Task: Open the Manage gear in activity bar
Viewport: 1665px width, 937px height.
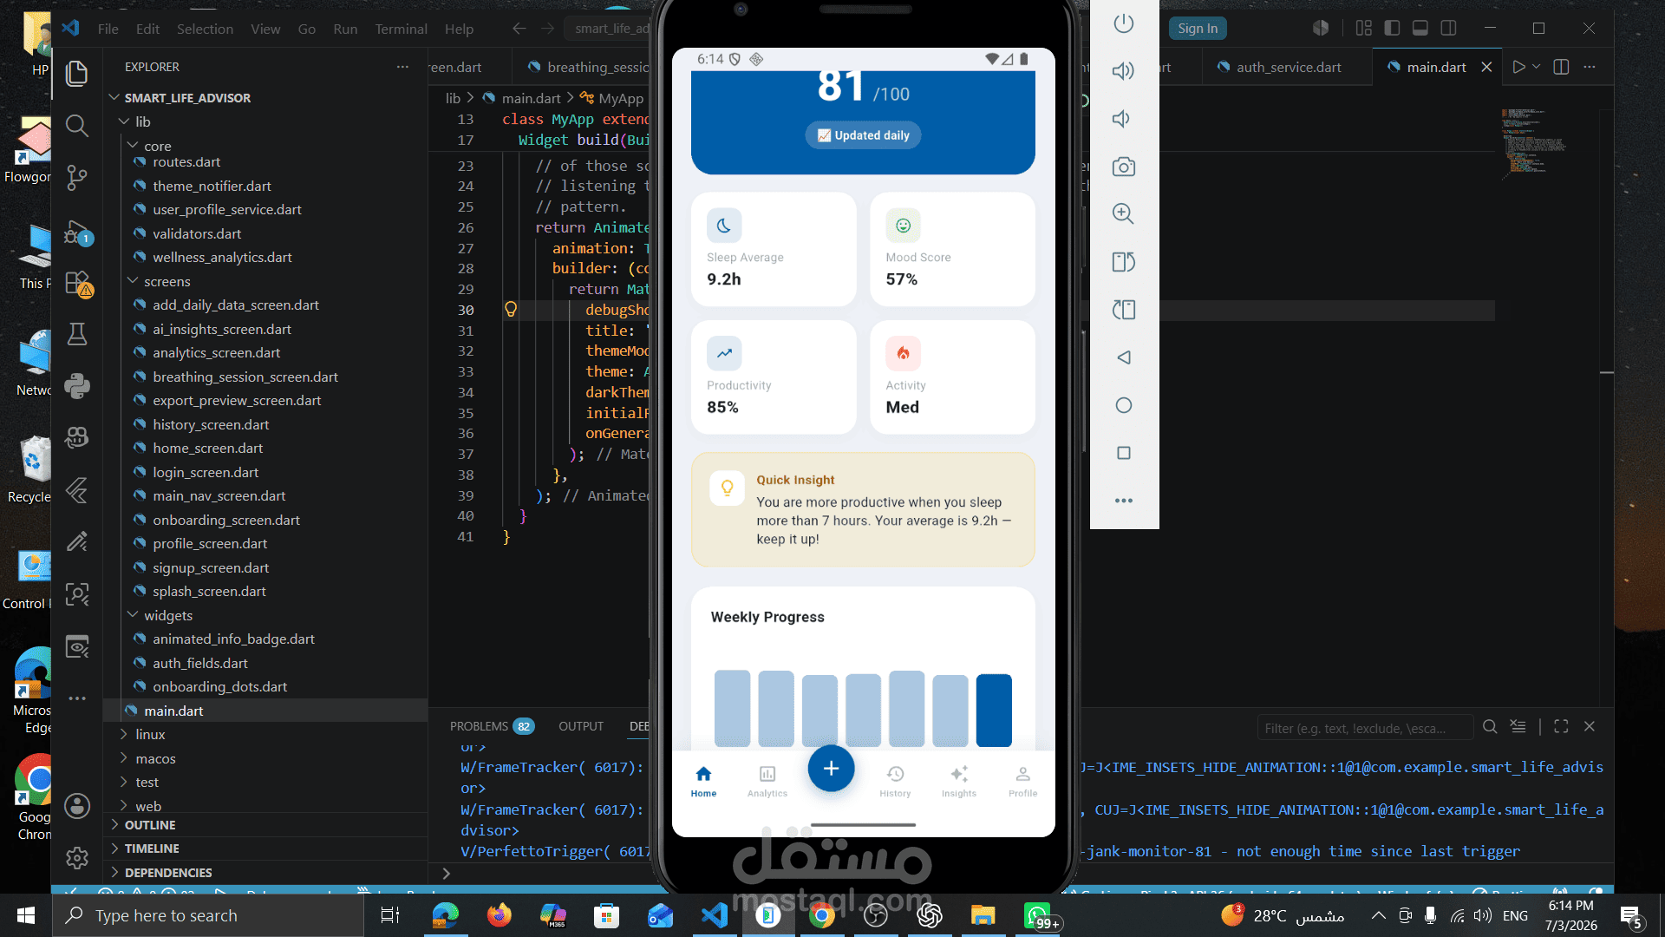Action: (x=77, y=858)
